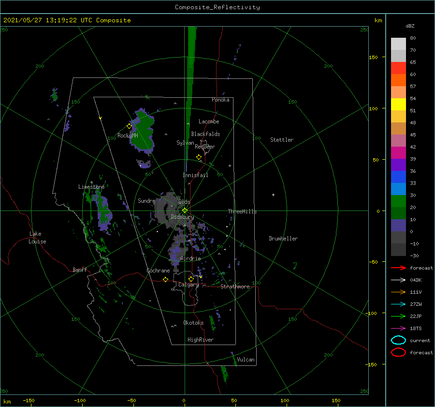
Task: Click the Blackfalds city label
Action: [x=205, y=134]
